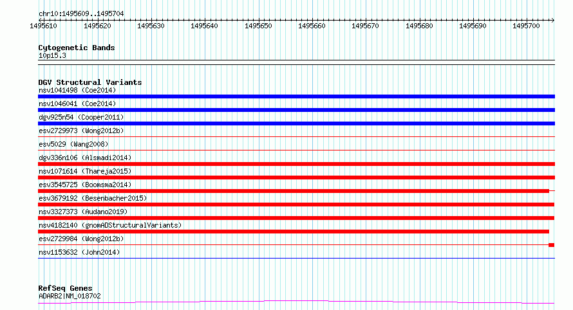Click ruler position 1495680
Screen dimensions: 573x310
(419, 26)
